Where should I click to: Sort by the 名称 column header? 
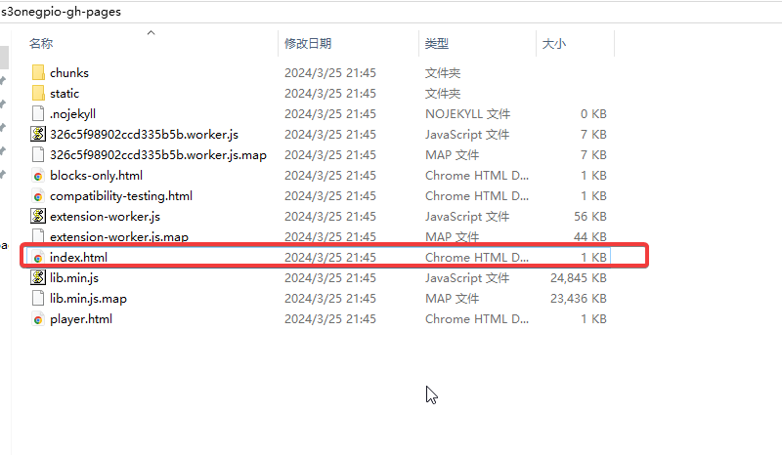point(41,43)
